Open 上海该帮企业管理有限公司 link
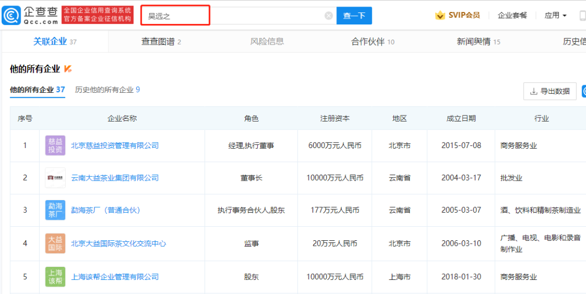 click(114, 277)
